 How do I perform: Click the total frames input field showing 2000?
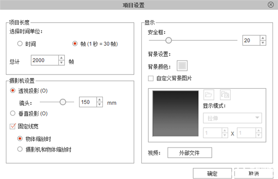click(x=44, y=61)
